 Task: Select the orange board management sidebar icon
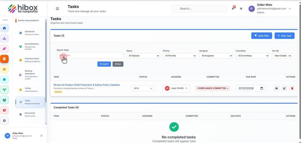click(4, 59)
